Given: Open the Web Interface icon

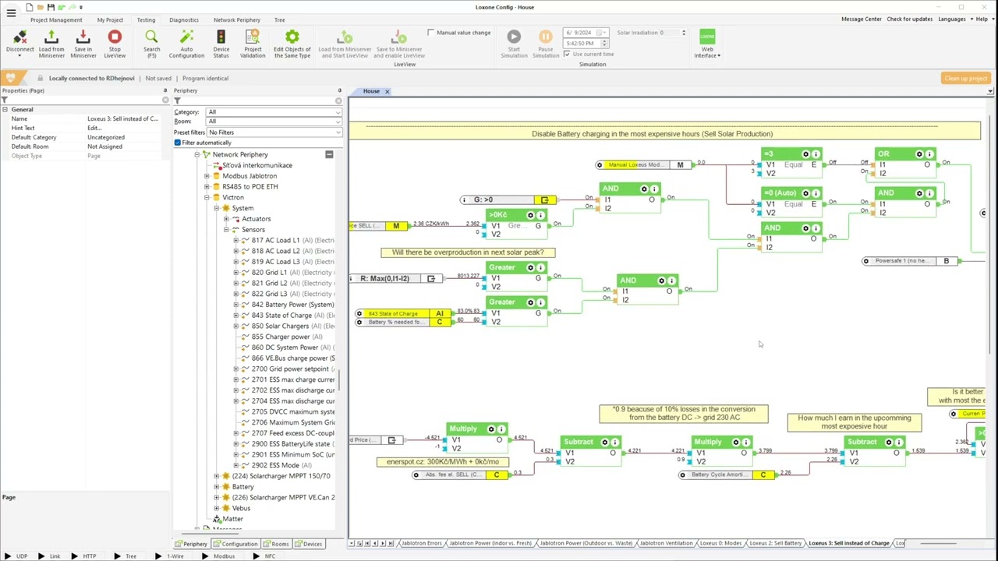Looking at the screenshot, I should coord(707,37).
